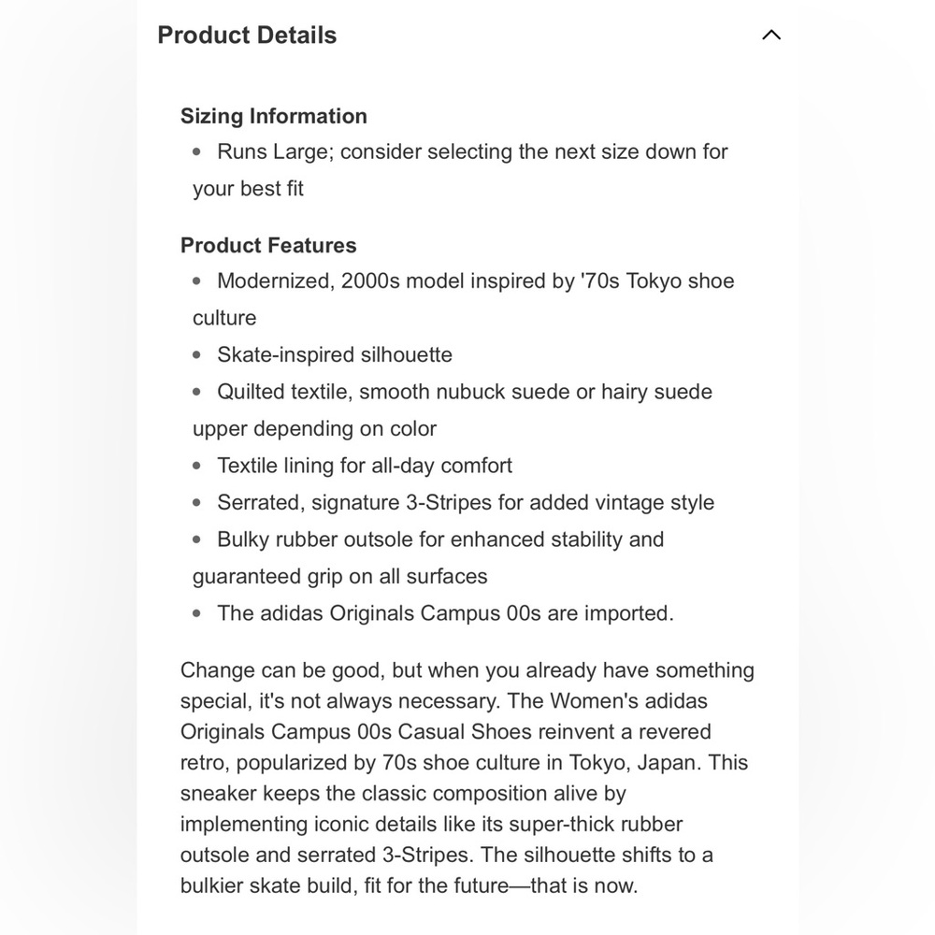Image resolution: width=935 pixels, height=935 pixels.
Task: Click the Product Details section heading
Action: pos(247,36)
